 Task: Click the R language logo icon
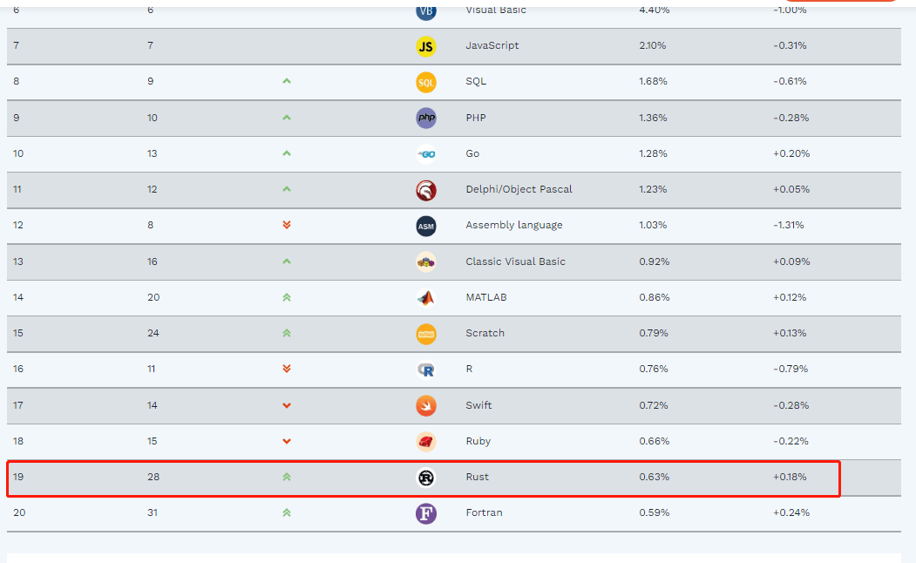pyautogui.click(x=426, y=370)
